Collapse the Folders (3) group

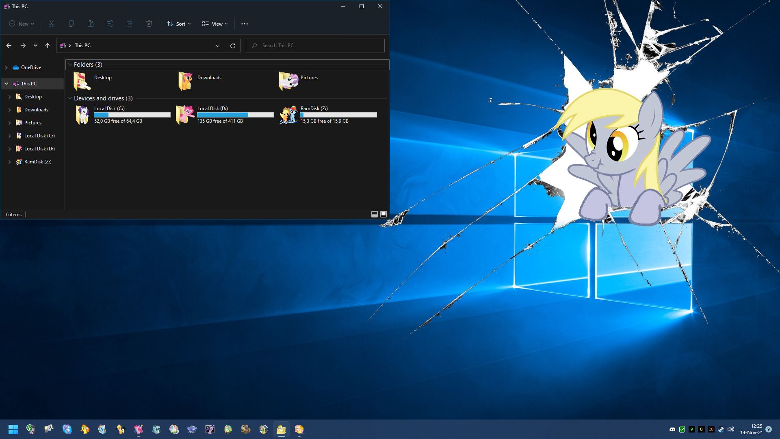[70, 65]
